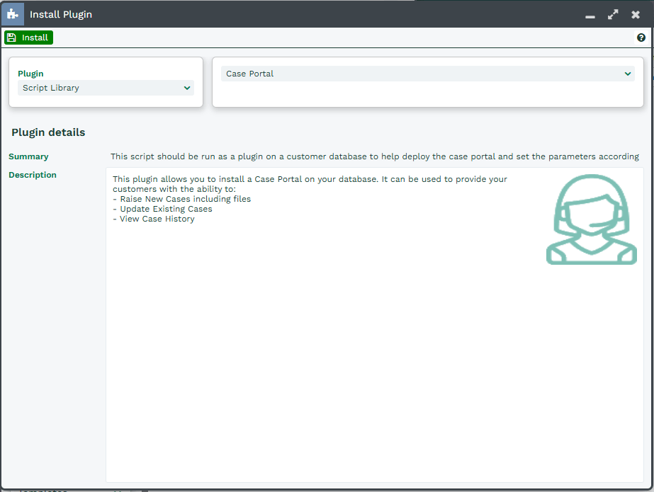Click the support agent headset image
654x492 pixels.
(592, 219)
